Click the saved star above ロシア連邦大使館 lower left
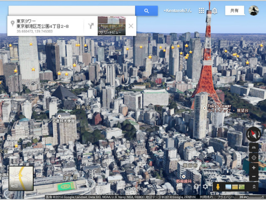This screenshot has width=266, height=200. (16, 146)
